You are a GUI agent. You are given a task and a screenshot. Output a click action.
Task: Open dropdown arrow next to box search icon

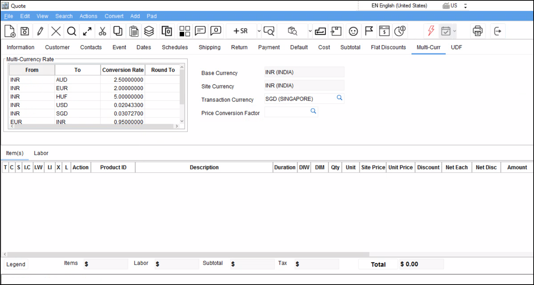click(x=310, y=31)
